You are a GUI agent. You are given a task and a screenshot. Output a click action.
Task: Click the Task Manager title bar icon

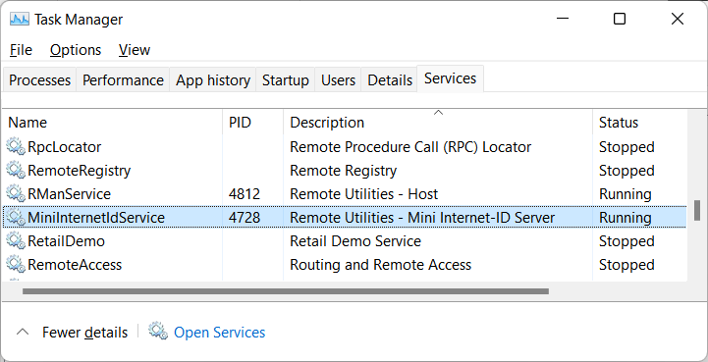[x=20, y=20]
